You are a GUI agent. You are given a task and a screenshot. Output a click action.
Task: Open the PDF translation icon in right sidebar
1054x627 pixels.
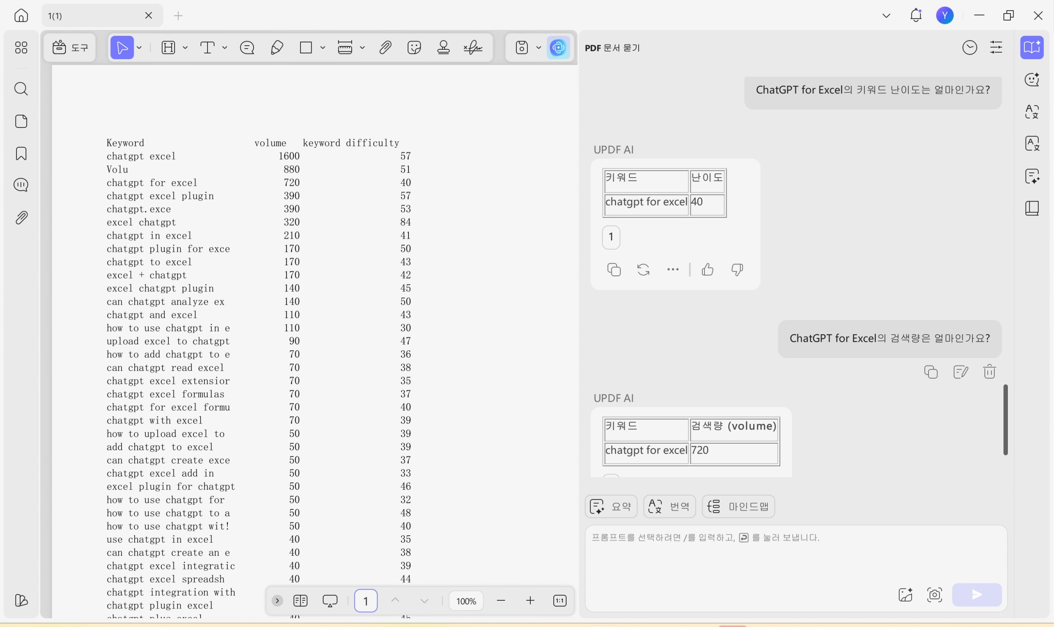pyautogui.click(x=1032, y=143)
